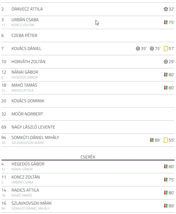The height and width of the screenshot is (214, 176).
Task: Click the goal icon next to Oravecz Attila
Action: (x=166, y=9)
